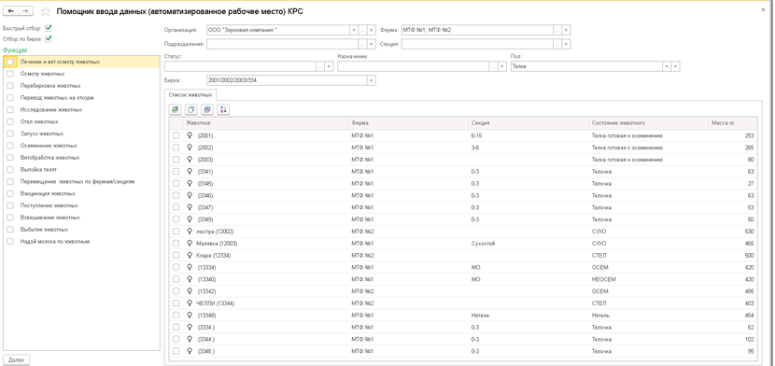Viewport: 775px width, 366px height.
Task: Clear the Бирка field with its x icon
Action: click(x=372, y=80)
